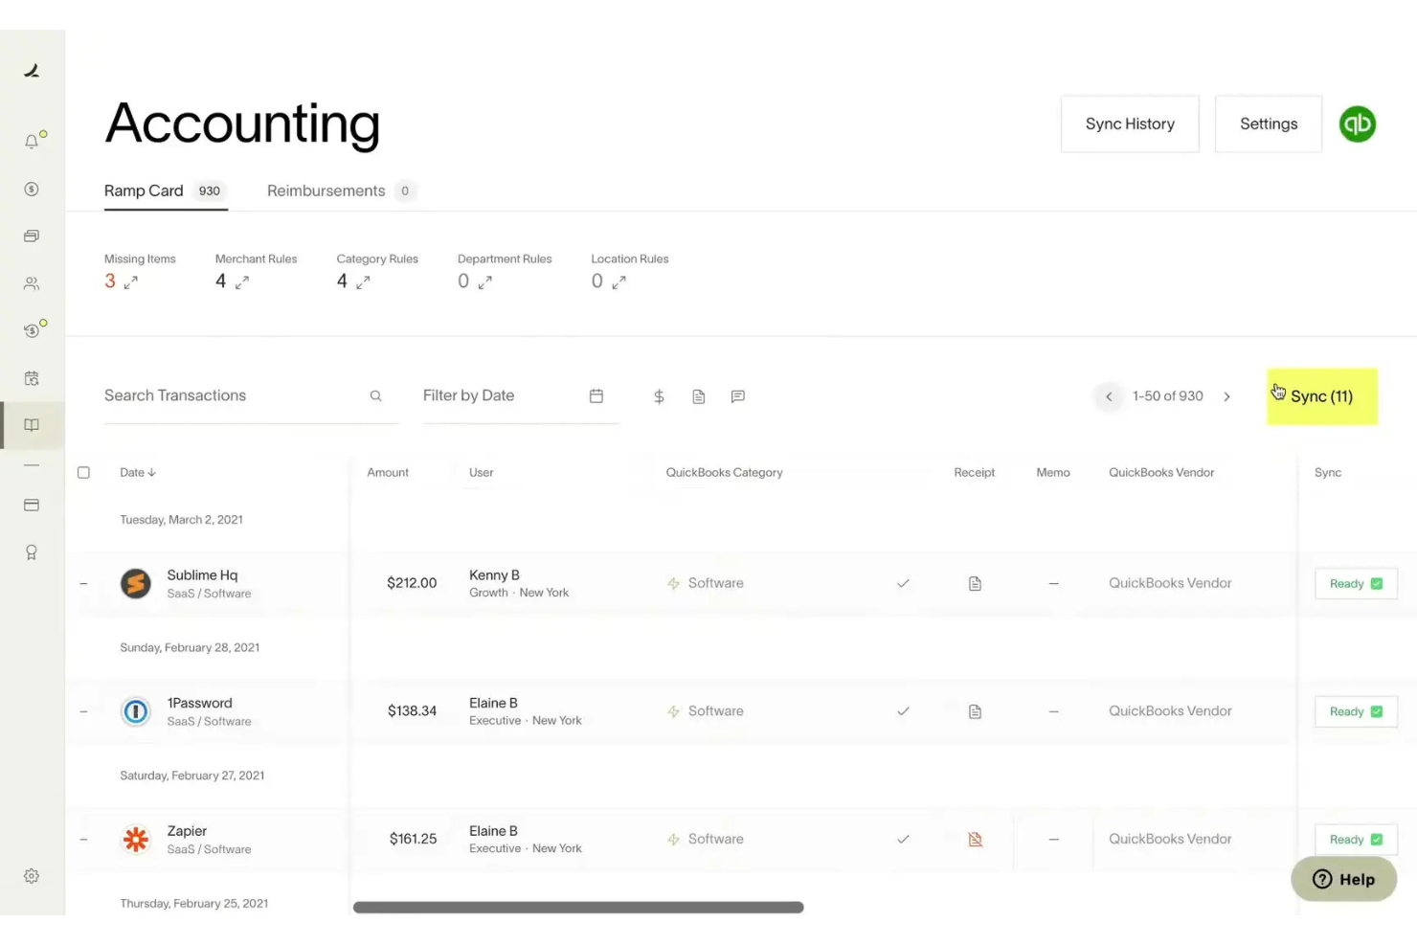Filter by memo using the comment icon
This screenshot has width=1417, height=945.
click(737, 395)
